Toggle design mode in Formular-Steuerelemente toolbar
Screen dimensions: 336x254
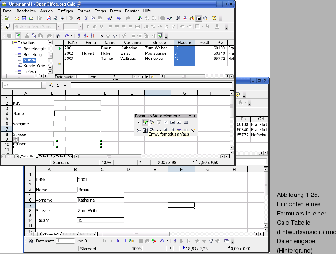145,122
